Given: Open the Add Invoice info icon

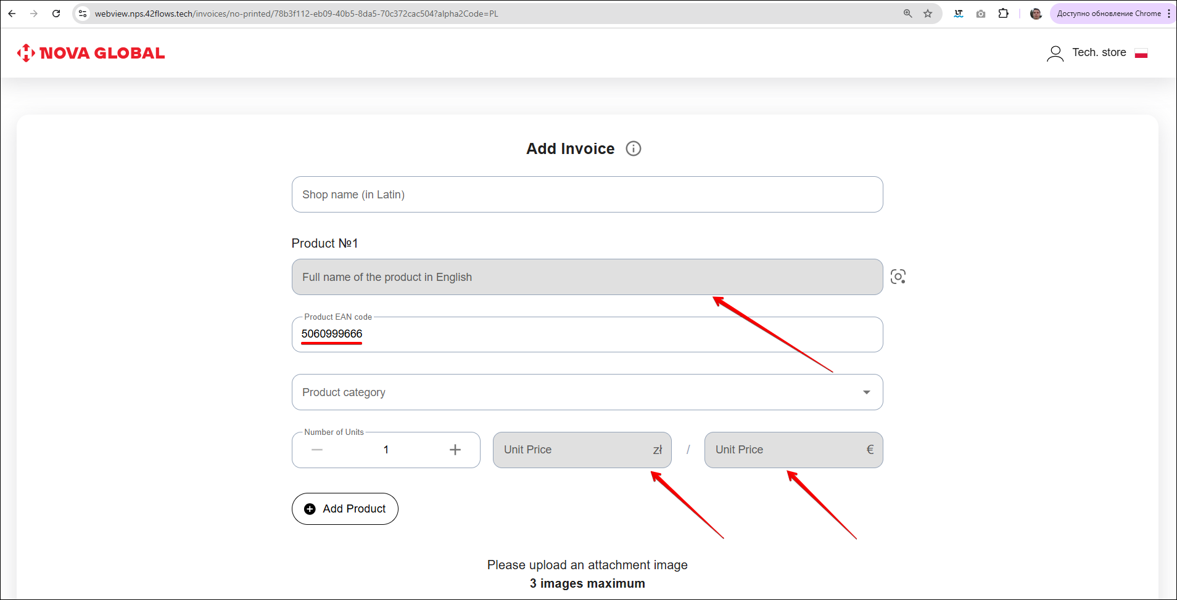Looking at the screenshot, I should tap(634, 148).
